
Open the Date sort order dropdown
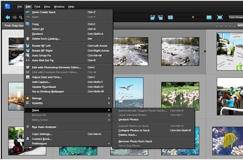click(x=235, y=17)
